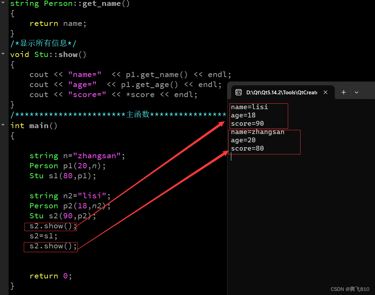Click terminal output 'age=18'
The image size is (375, 295).
243,115
